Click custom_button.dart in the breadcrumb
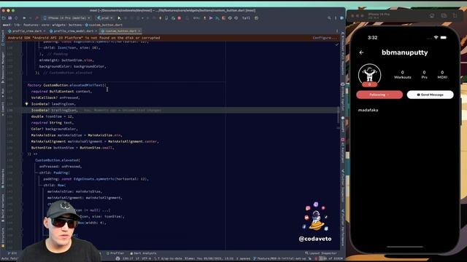The width and height of the screenshot is (467, 262). (104, 25)
